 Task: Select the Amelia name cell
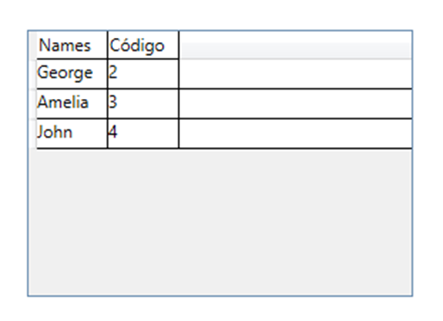click(x=72, y=103)
